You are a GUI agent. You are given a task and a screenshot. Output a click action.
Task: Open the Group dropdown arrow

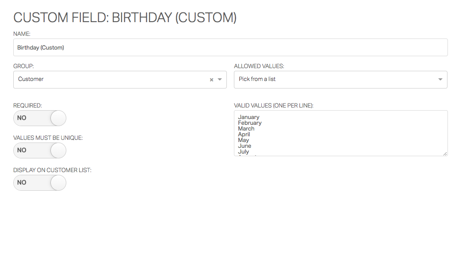point(220,80)
